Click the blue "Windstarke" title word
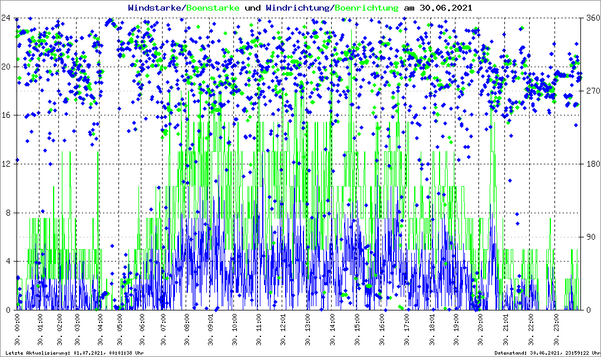 tap(156, 8)
